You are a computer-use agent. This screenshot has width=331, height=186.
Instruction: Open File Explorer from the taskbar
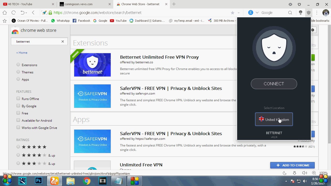coord(71,181)
